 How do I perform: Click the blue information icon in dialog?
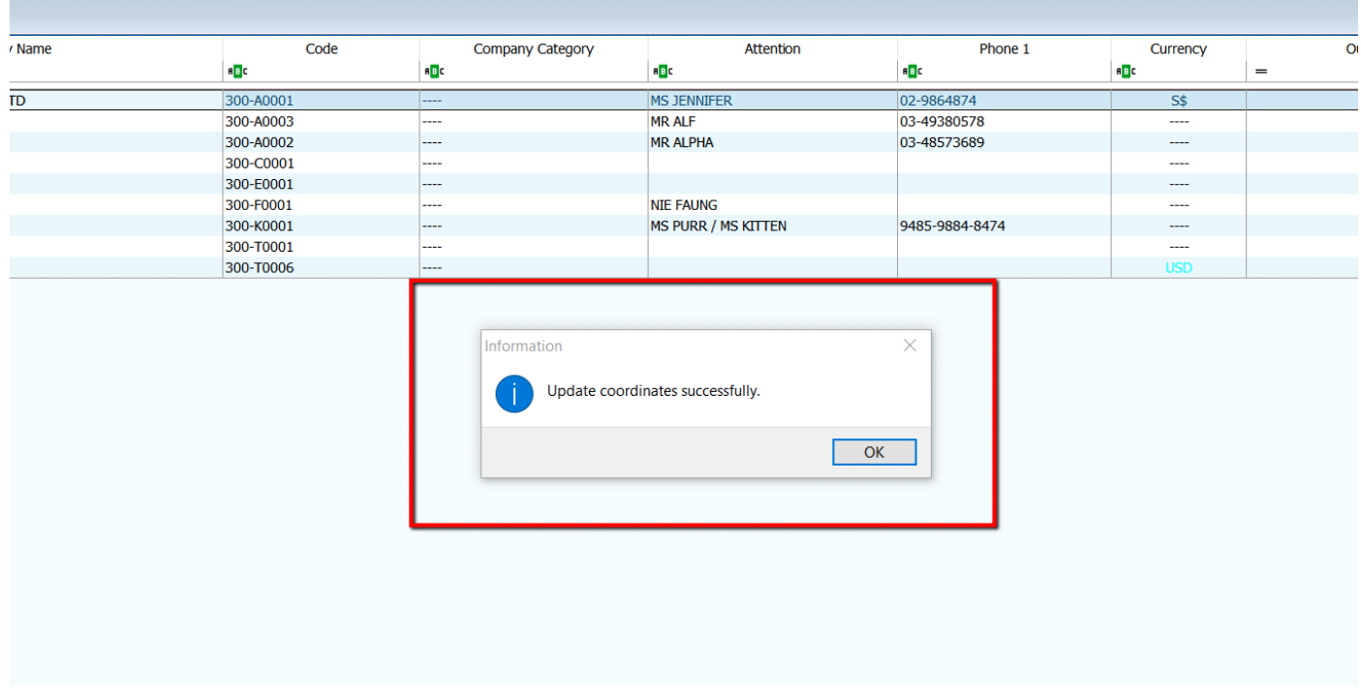pos(514,394)
